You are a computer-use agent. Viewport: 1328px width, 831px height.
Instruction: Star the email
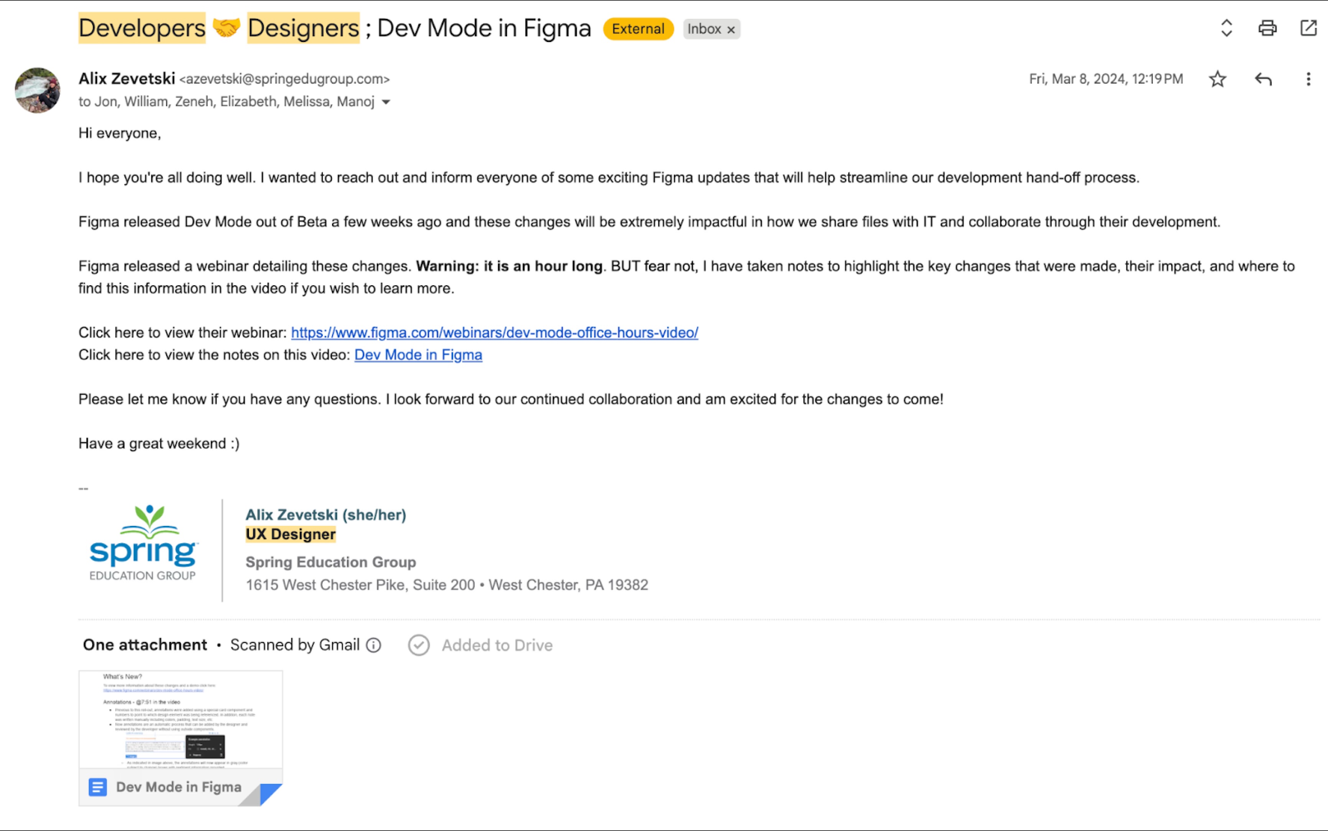click(1218, 79)
